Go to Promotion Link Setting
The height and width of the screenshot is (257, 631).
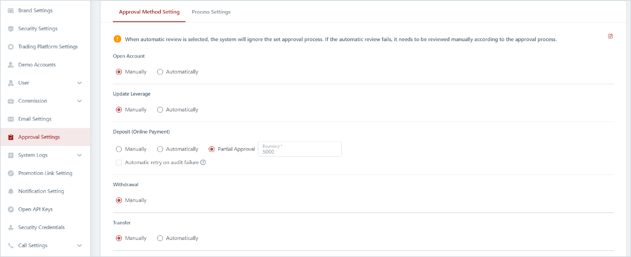click(45, 173)
